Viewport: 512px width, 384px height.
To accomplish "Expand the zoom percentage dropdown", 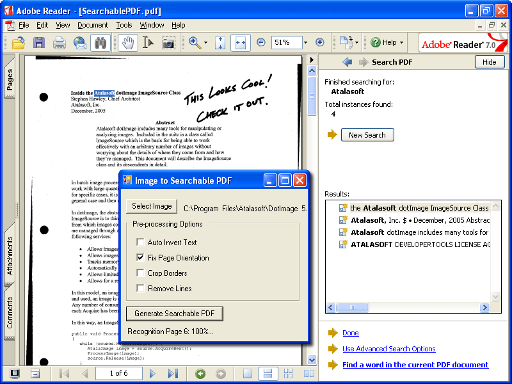I will 306,42.
